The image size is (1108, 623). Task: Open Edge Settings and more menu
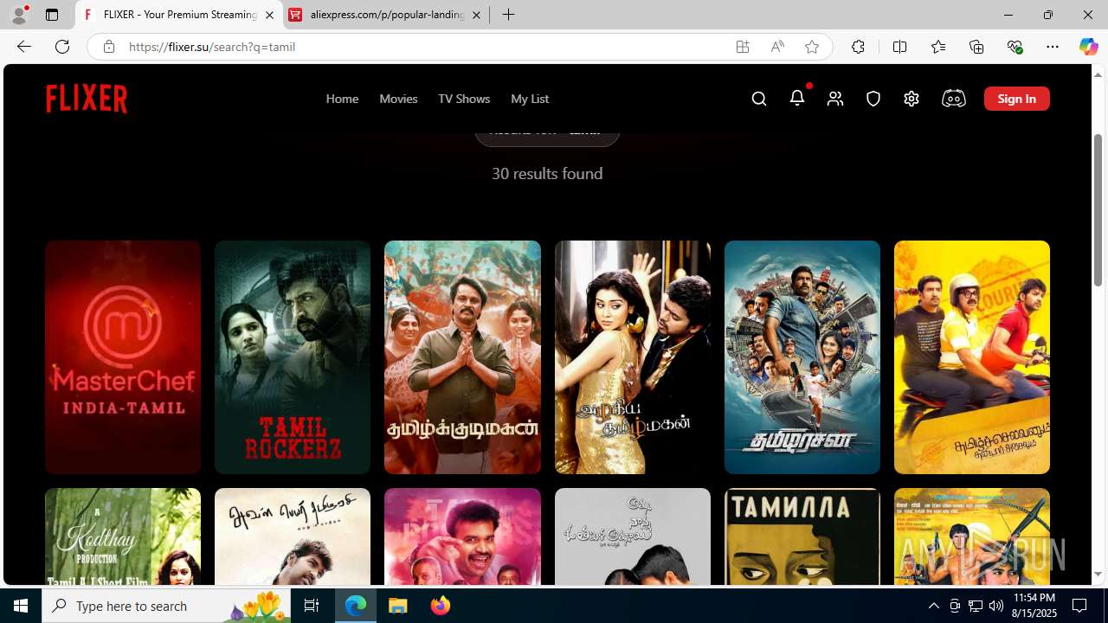(x=1053, y=47)
